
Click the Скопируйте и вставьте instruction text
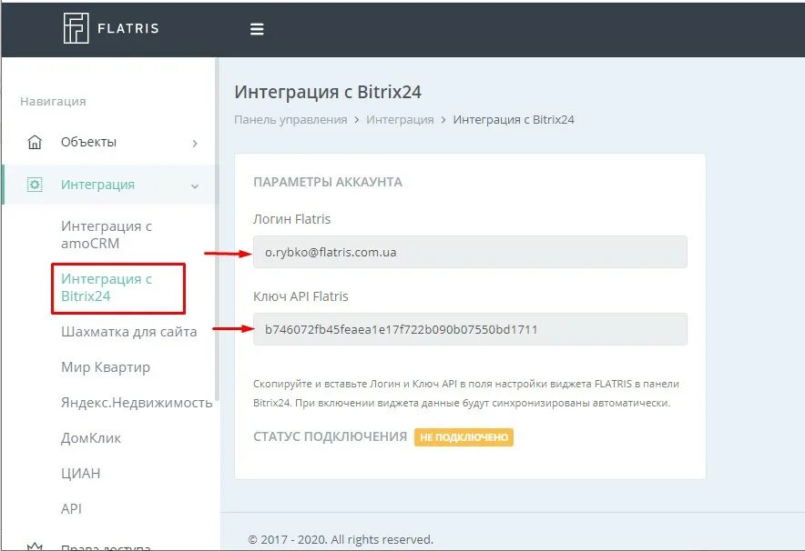(465, 393)
